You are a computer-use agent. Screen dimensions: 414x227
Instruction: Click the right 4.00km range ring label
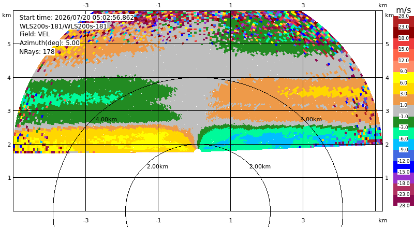[312, 119]
